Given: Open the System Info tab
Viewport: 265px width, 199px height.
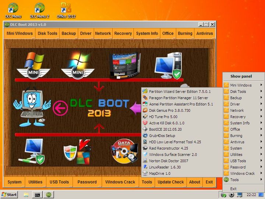Looking at the screenshot, I should point(147,33).
